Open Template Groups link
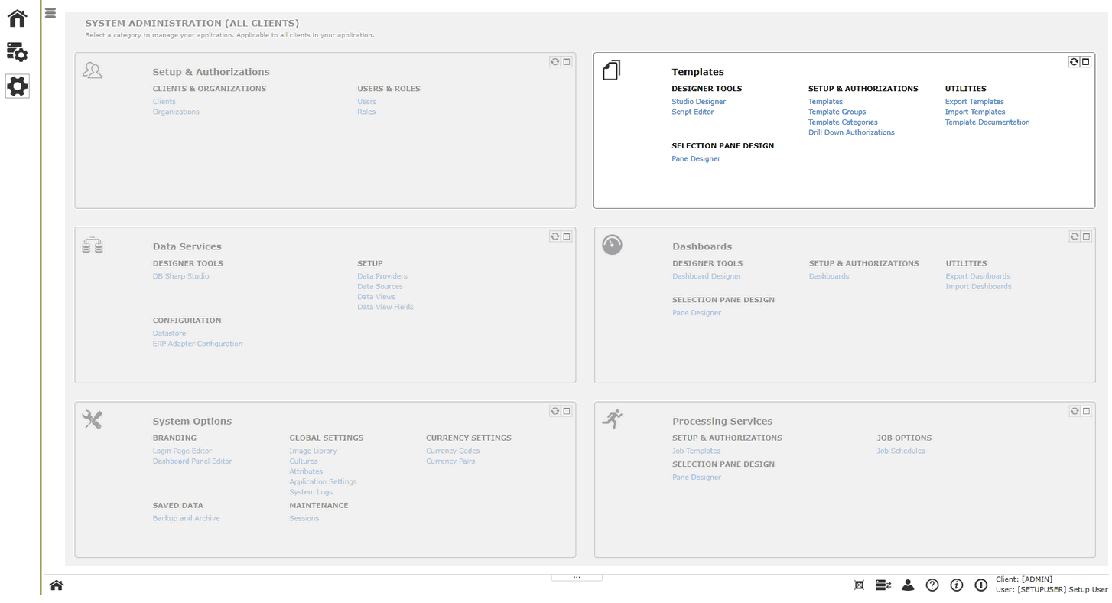Image resolution: width=1112 pixels, height=603 pixels. point(837,112)
